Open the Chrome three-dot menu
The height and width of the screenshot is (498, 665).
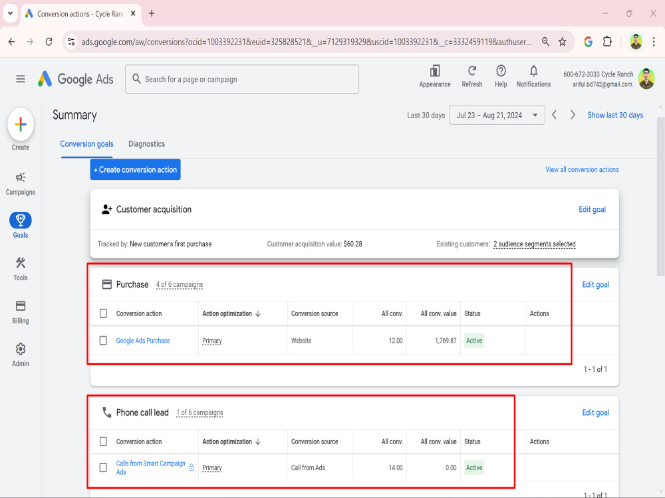654,41
